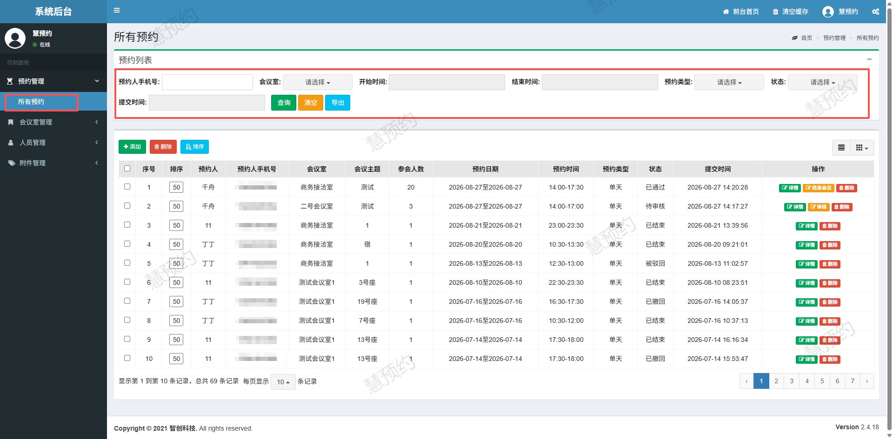Click 清空缓存 trash button in header
This screenshot has width=893, height=439.
pyautogui.click(x=791, y=12)
